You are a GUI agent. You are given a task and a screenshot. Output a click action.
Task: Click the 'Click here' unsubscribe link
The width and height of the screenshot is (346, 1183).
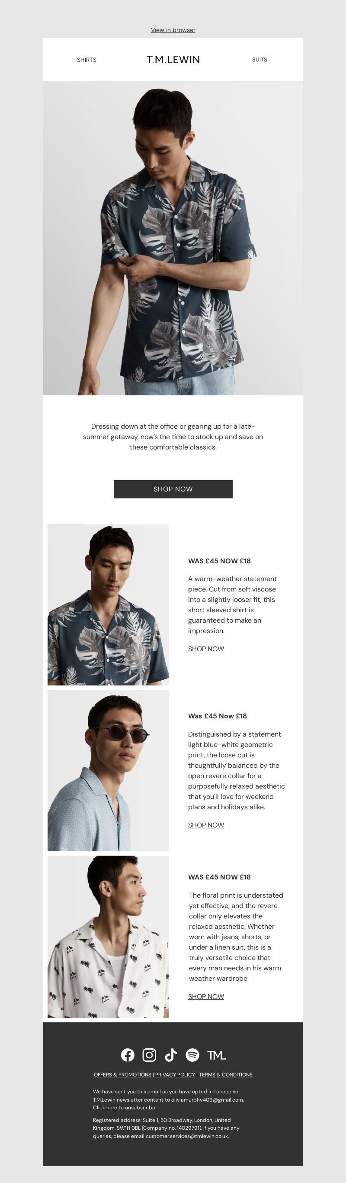pos(105,1108)
